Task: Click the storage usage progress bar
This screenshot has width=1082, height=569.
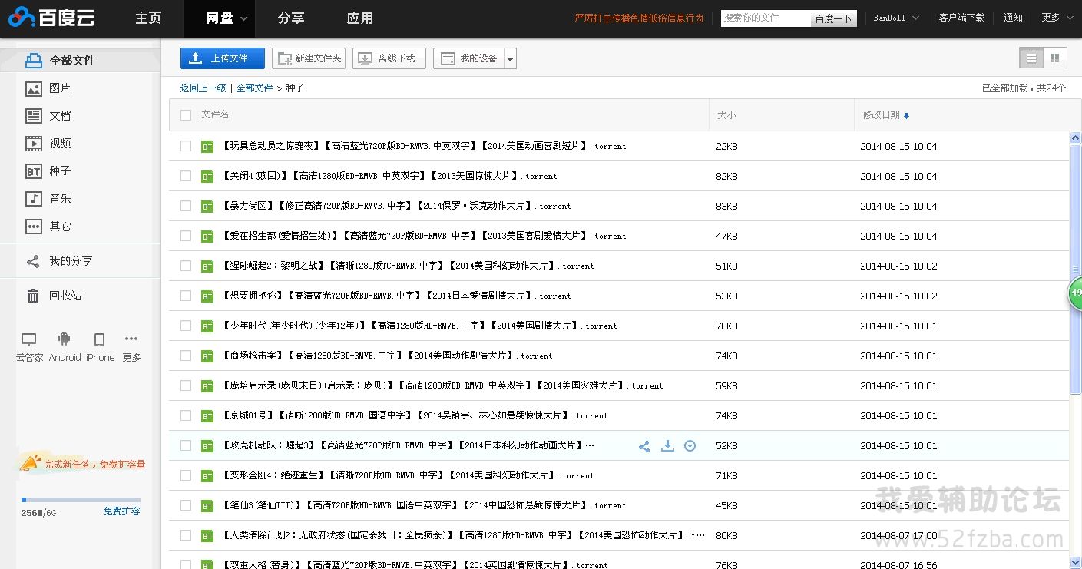Action: (x=81, y=500)
